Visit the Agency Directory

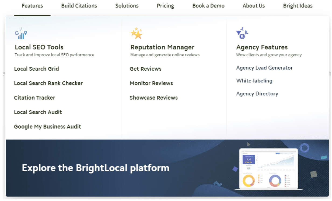point(257,94)
